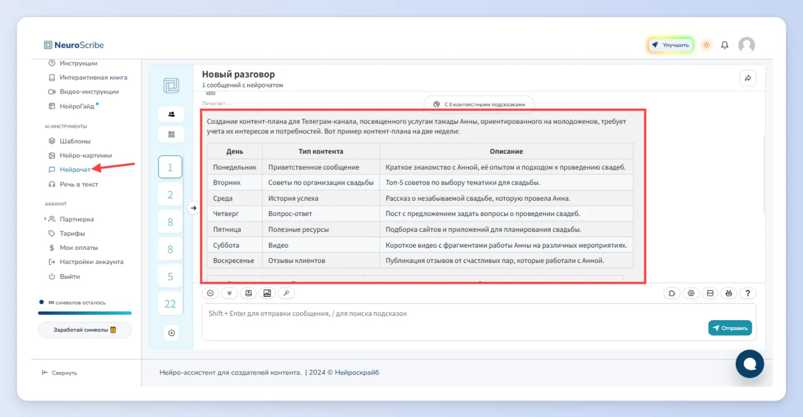The width and height of the screenshot is (803, 417).
Task: Open 'Настройки аккаунта' settings
Action: pyautogui.click(x=86, y=262)
